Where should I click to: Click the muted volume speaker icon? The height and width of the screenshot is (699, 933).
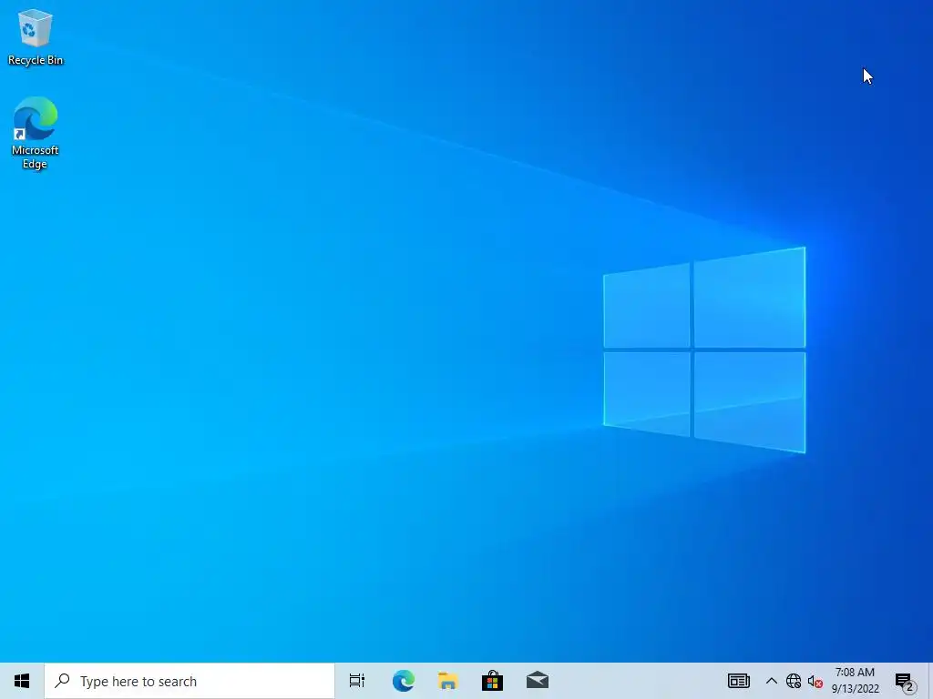[815, 681]
